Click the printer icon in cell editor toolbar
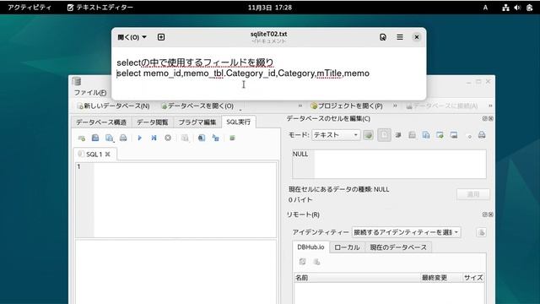 [x=482, y=135]
